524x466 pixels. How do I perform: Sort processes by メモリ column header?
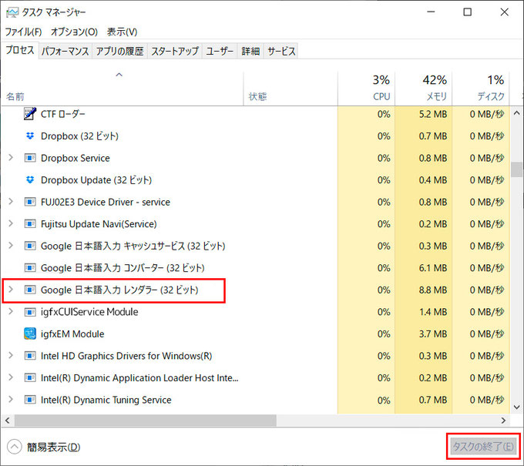423,88
